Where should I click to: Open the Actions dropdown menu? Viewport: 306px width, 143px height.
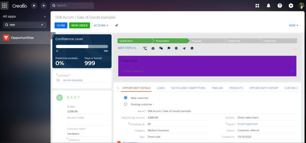click(101, 25)
